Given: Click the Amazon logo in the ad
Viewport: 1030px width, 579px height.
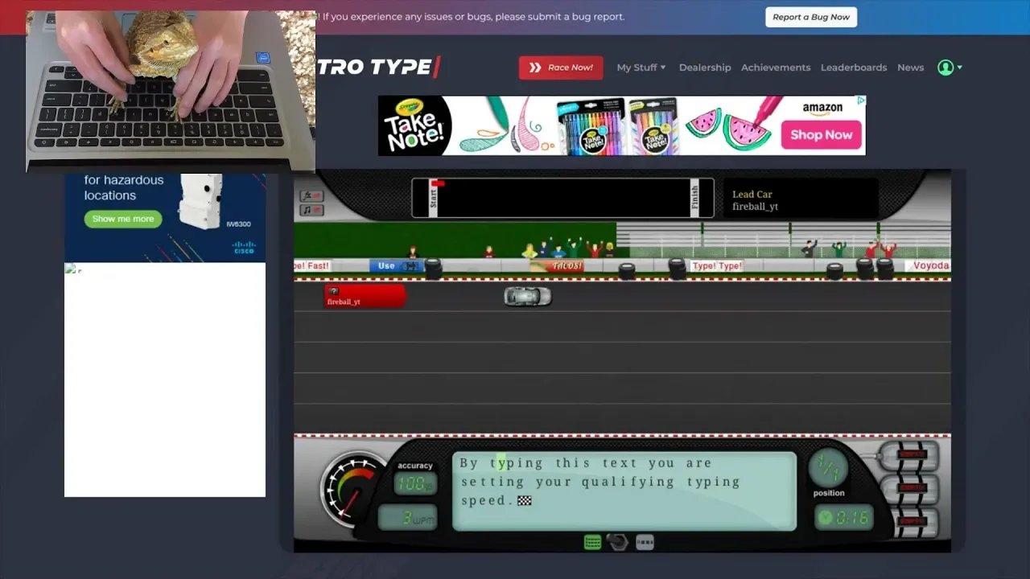Looking at the screenshot, I should 822,109.
